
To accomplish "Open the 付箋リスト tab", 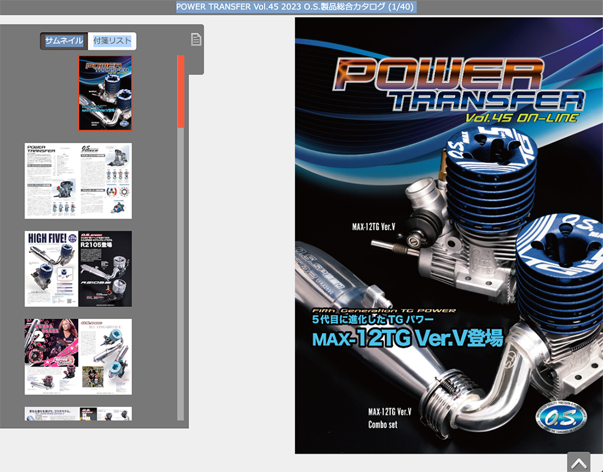I will [x=112, y=41].
